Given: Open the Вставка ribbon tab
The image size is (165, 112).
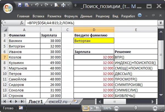Looking at the screenshot, I should [38, 16].
